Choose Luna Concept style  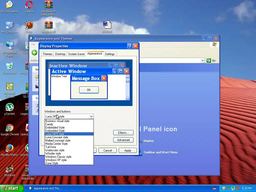point(69,137)
